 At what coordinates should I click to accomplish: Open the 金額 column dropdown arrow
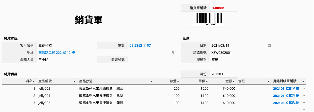pyautogui.click(x=234, y=81)
